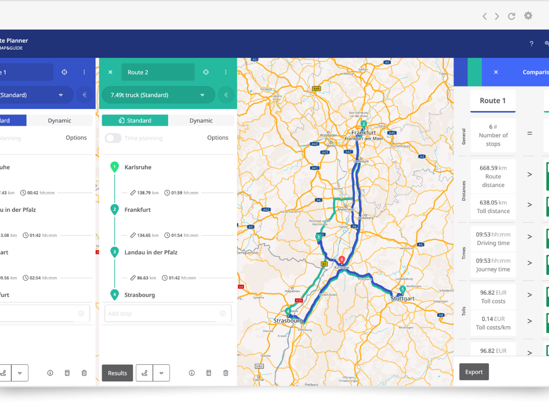
Task: Select Frankfurt stop 2 pin in list
Action: 114,210
